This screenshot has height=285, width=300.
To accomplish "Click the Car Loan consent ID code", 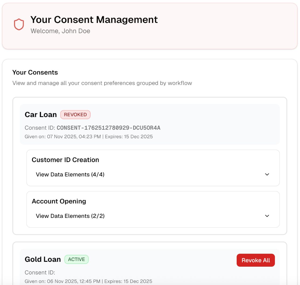I will coord(108,128).
